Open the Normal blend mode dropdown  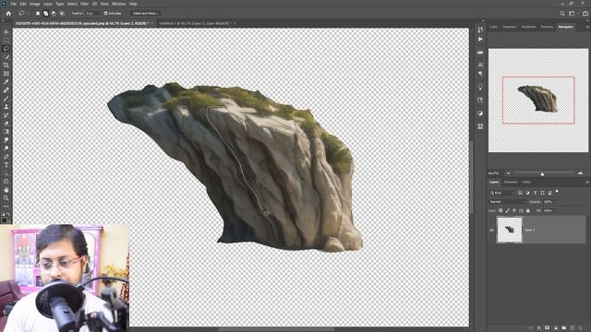[x=507, y=202]
